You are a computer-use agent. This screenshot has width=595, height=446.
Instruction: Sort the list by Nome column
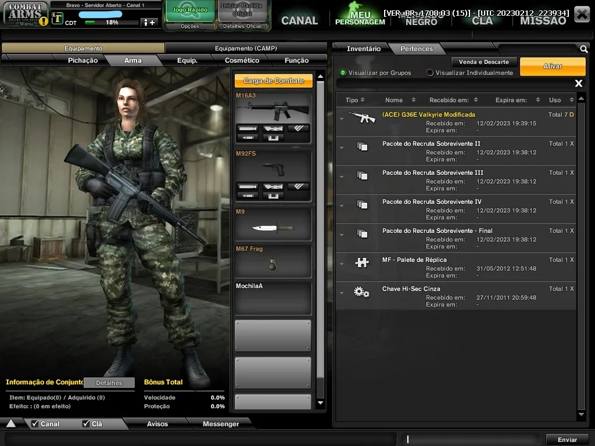(400, 100)
